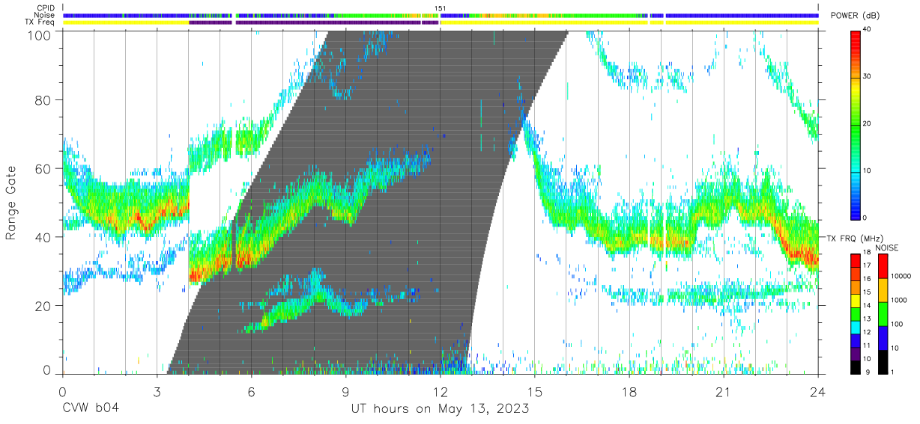Click the 100 tick on the NOISE legend
Viewport: 920px width, 424px height.
click(897, 324)
